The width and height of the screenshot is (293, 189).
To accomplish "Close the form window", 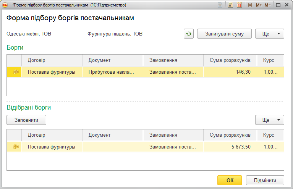I will pos(287,5).
